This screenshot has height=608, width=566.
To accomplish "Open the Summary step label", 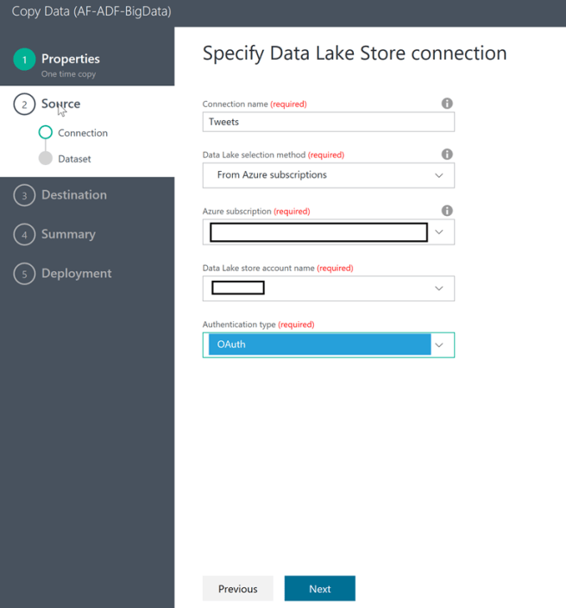I will click(68, 234).
